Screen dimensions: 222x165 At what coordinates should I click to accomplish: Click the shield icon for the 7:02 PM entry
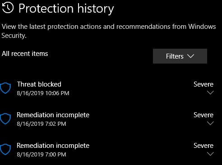click(x=5, y=119)
